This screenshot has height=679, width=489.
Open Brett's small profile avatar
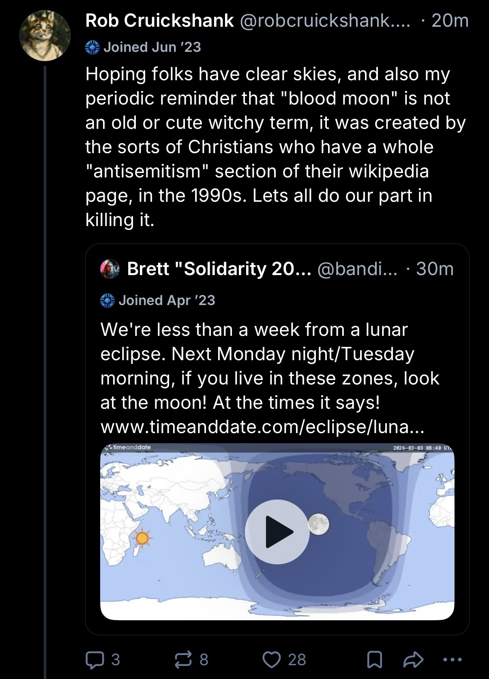click(110, 269)
